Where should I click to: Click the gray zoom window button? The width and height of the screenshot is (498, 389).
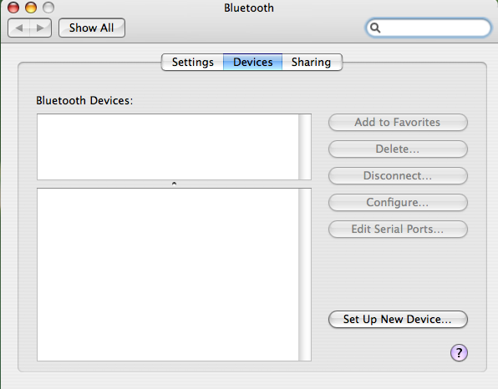coord(48,8)
